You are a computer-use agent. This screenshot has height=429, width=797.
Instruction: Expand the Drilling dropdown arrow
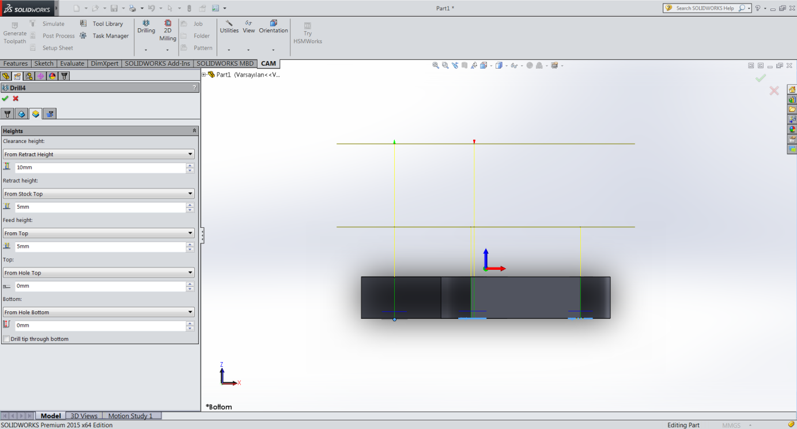pyautogui.click(x=146, y=50)
